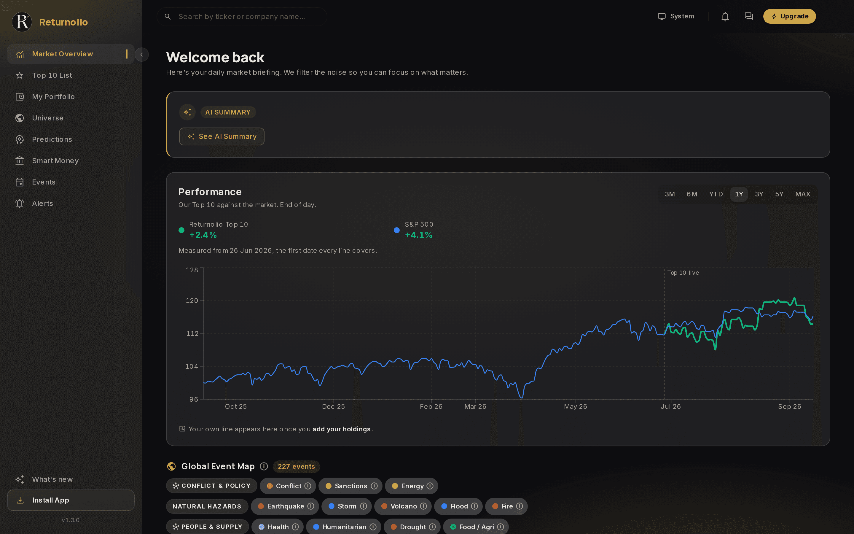Collapse the sidebar with the chevron
Image resolution: width=854 pixels, height=534 pixels.
tap(141, 54)
